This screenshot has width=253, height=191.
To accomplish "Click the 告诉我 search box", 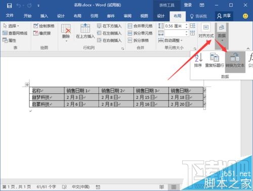I will [x=198, y=16].
